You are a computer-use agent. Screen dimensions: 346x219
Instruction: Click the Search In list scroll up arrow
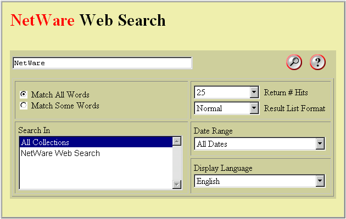coord(177,141)
